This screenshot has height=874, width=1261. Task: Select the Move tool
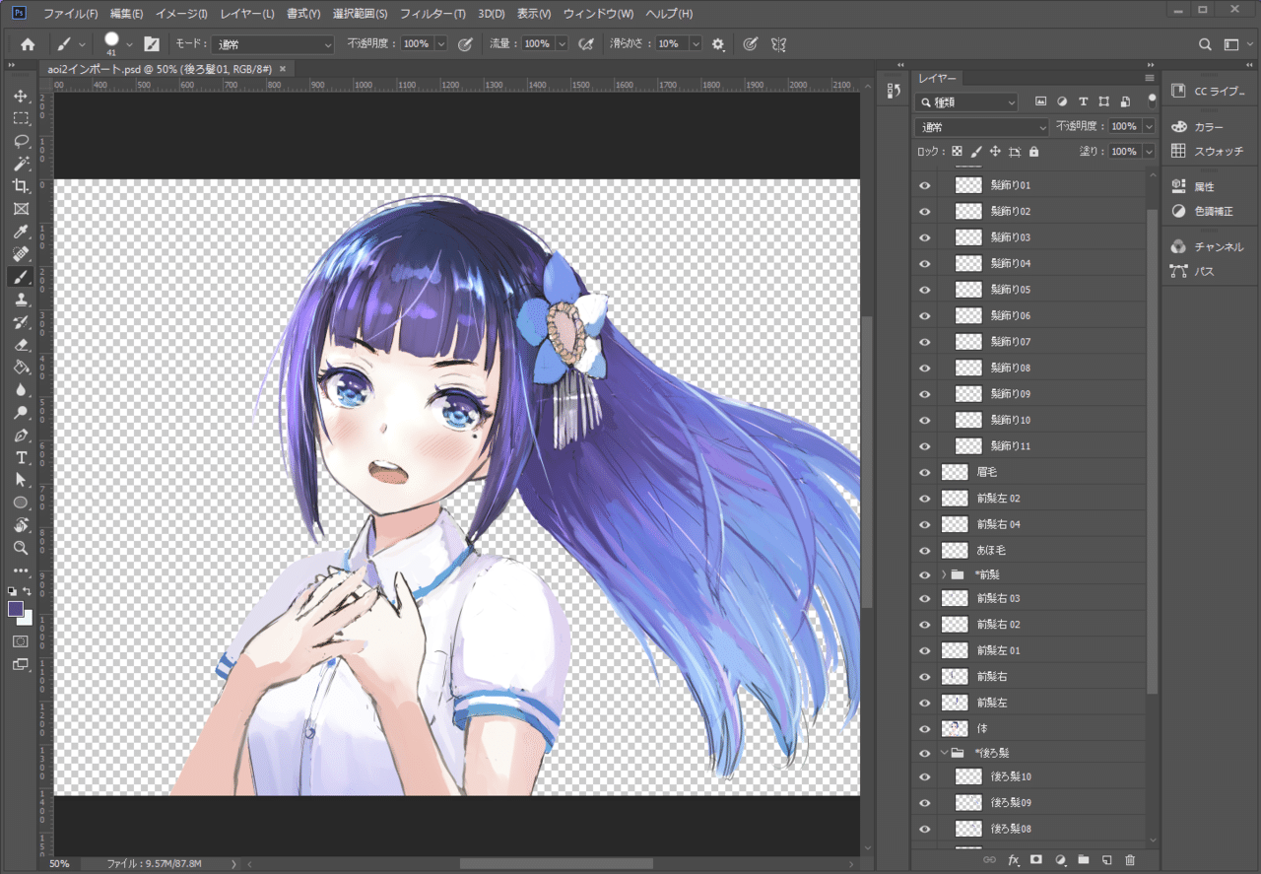click(x=21, y=96)
